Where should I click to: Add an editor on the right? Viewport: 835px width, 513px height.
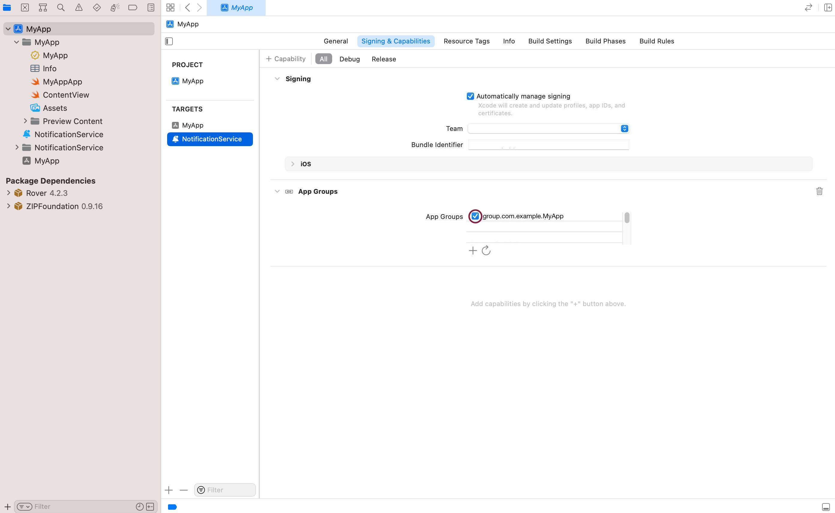(828, 7)
